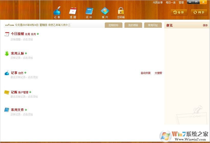Screen dimensions: 210x143
Task: Click 最近没有记录，点击添加 under 记事
Action: (x=24, y=77)
